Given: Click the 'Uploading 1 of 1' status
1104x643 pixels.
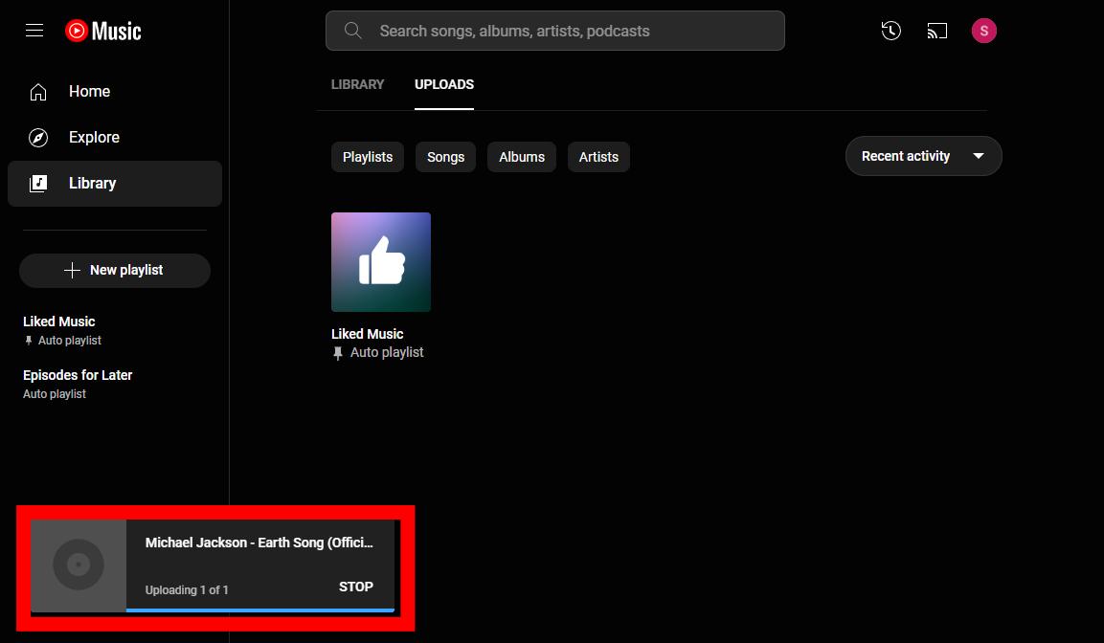Looking at the screenshot, I should coord(187,590).
